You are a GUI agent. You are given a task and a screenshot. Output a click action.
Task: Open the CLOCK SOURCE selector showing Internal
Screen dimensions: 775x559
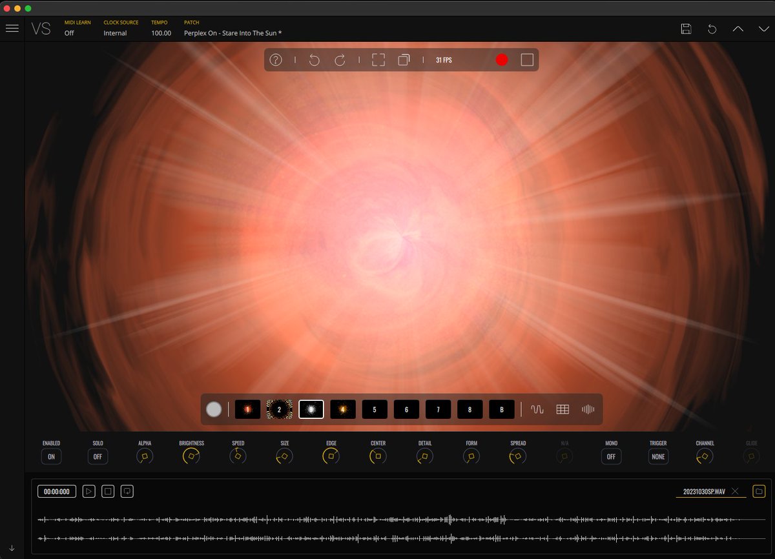114,33
